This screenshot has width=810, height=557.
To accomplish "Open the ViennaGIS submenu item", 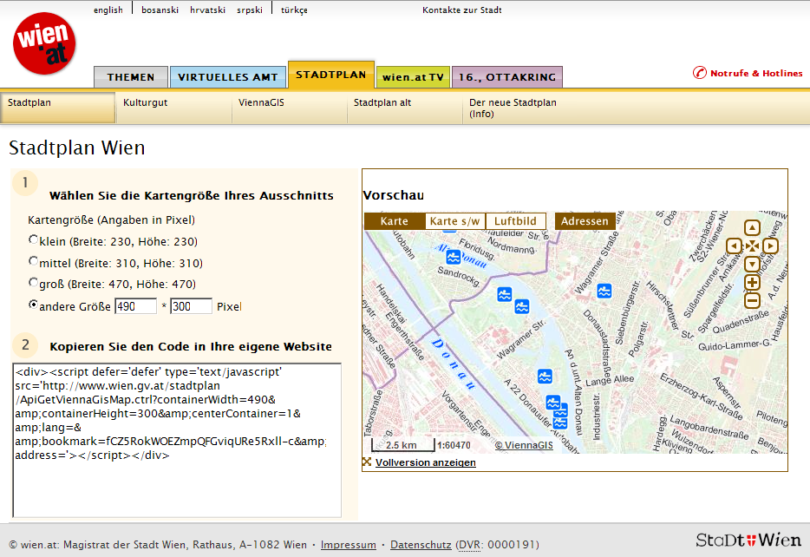I will click(261, 102).
